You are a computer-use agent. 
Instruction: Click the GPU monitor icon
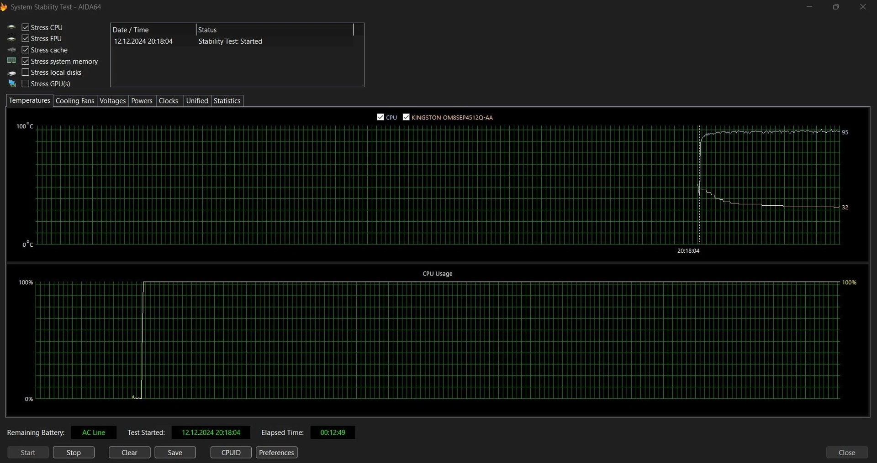tap(12, 83)
